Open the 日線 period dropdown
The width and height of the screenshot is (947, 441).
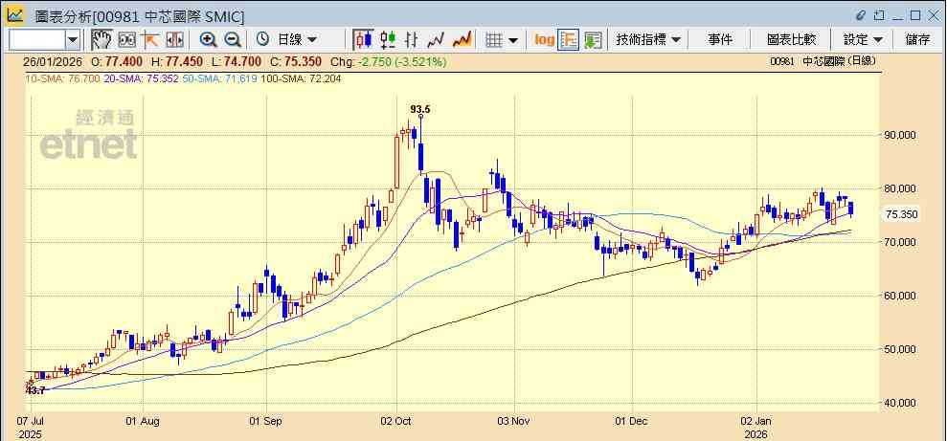[x=297, y=40]
